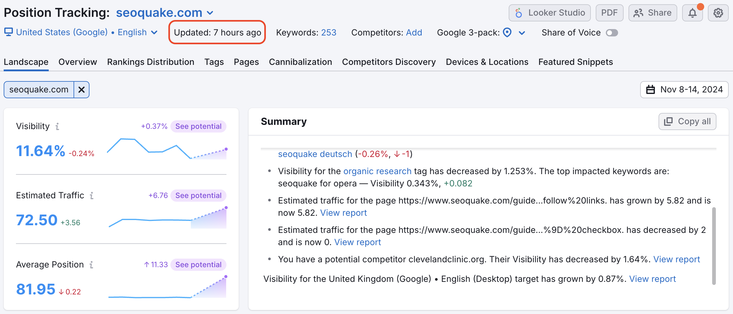Open the Competitors Discovery tab
This screenshot has height=314, width=733.
tap(389, 62)
